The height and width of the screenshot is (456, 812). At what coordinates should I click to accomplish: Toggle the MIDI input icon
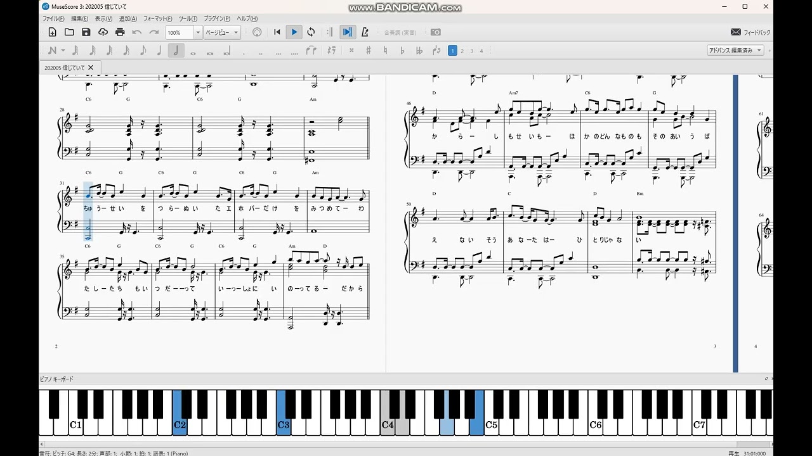257,32
